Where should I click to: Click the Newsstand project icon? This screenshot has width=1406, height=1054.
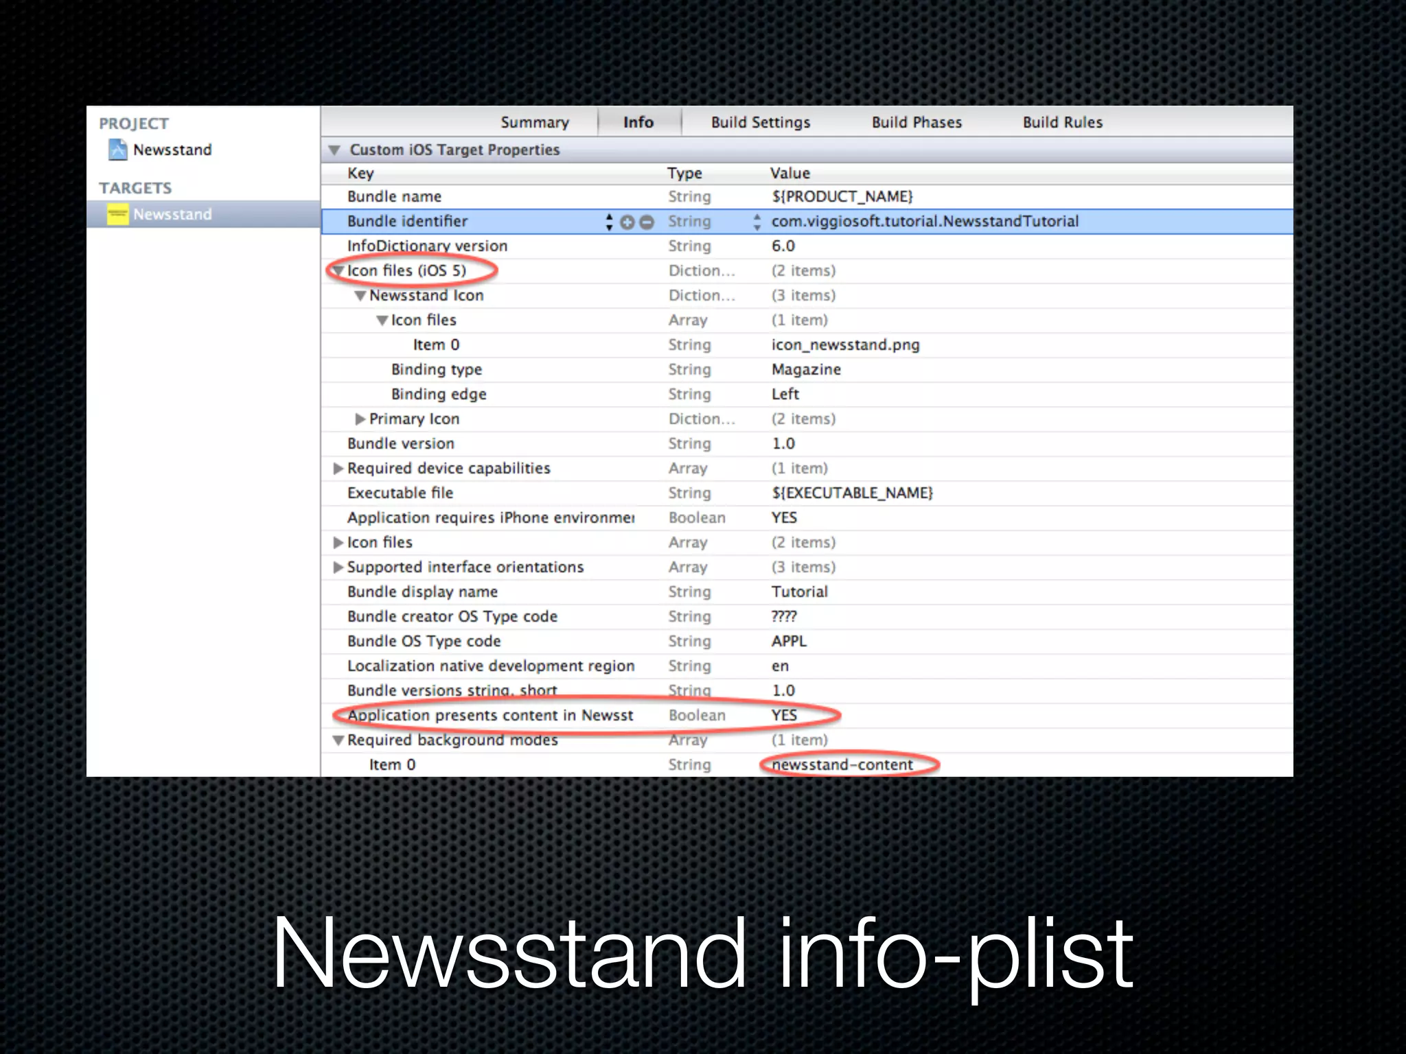point(118,150)
